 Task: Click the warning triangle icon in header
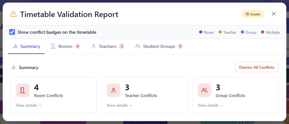(x=13, y=14)
